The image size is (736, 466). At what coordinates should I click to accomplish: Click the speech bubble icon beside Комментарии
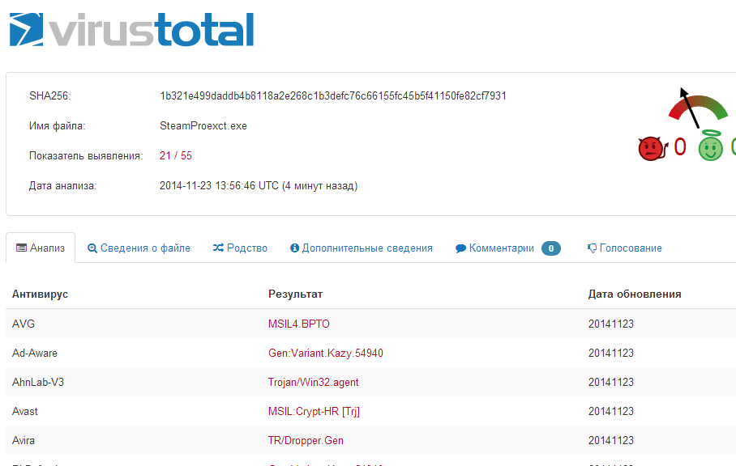point(460,248)
